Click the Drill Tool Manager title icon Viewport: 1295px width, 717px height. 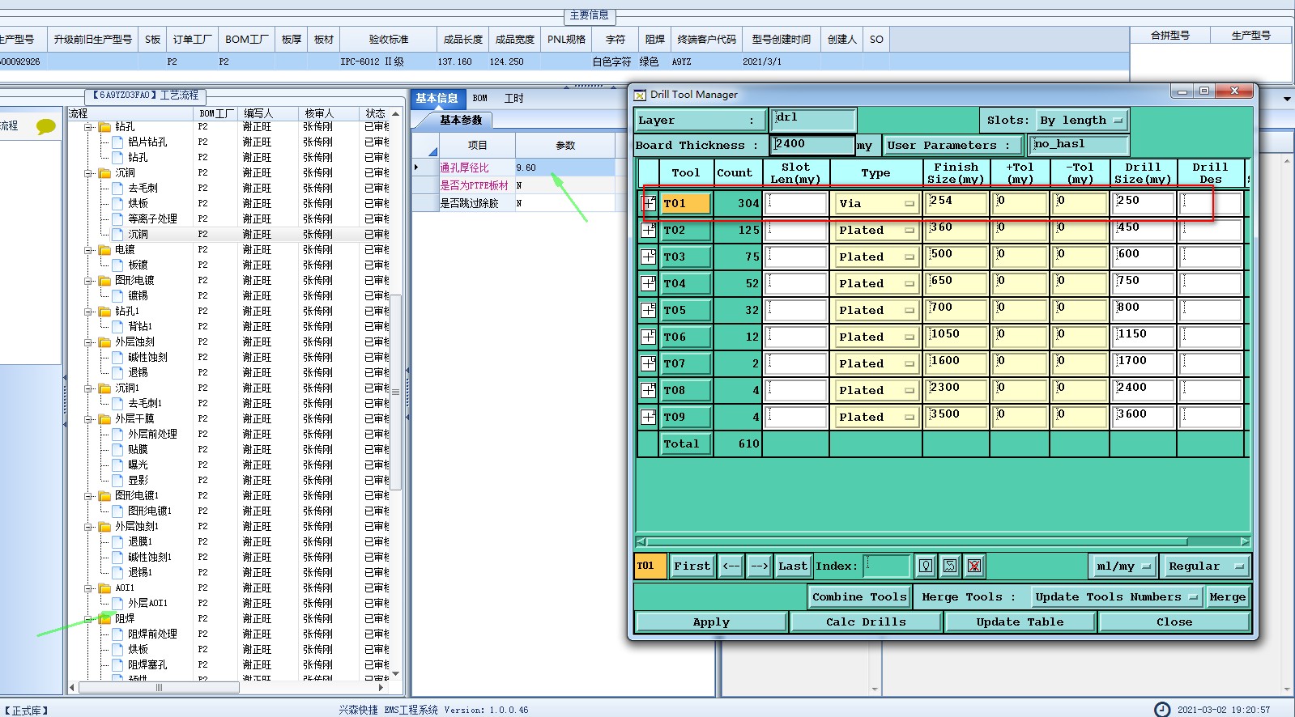click(x=640, y=95)
